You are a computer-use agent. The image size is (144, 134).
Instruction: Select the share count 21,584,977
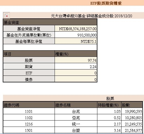133,130
